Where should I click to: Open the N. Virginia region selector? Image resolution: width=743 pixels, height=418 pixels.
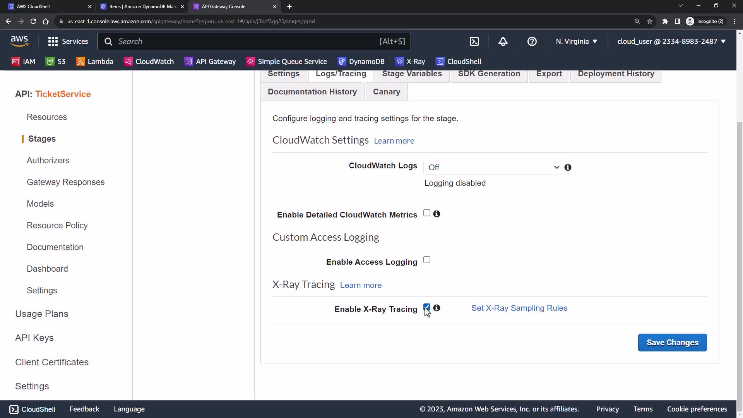(x=576, y=41)
